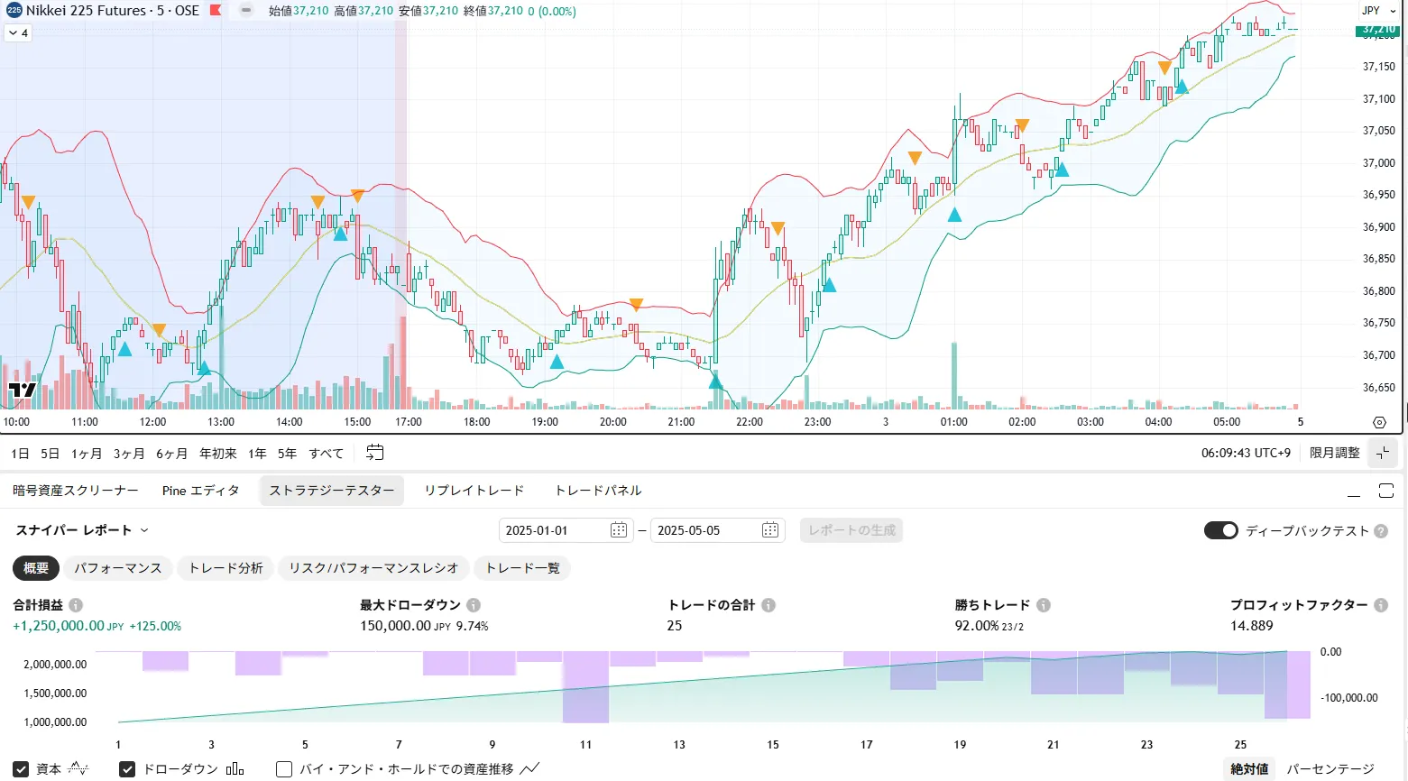
Task: Open the トレード一覧 tab
Action: [522, 568]
